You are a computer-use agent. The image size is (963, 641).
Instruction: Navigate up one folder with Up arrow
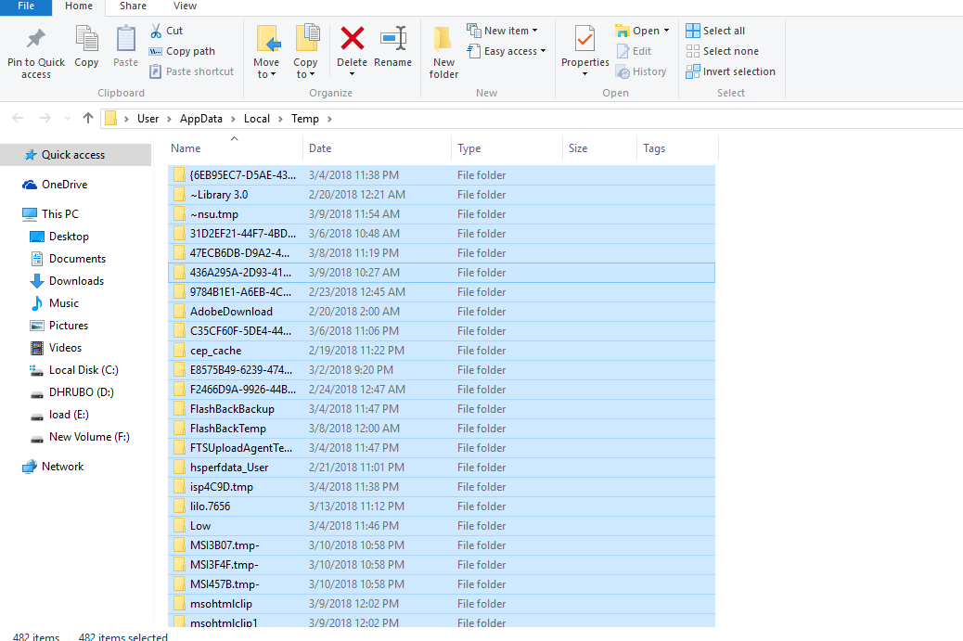tap(88, 118)
